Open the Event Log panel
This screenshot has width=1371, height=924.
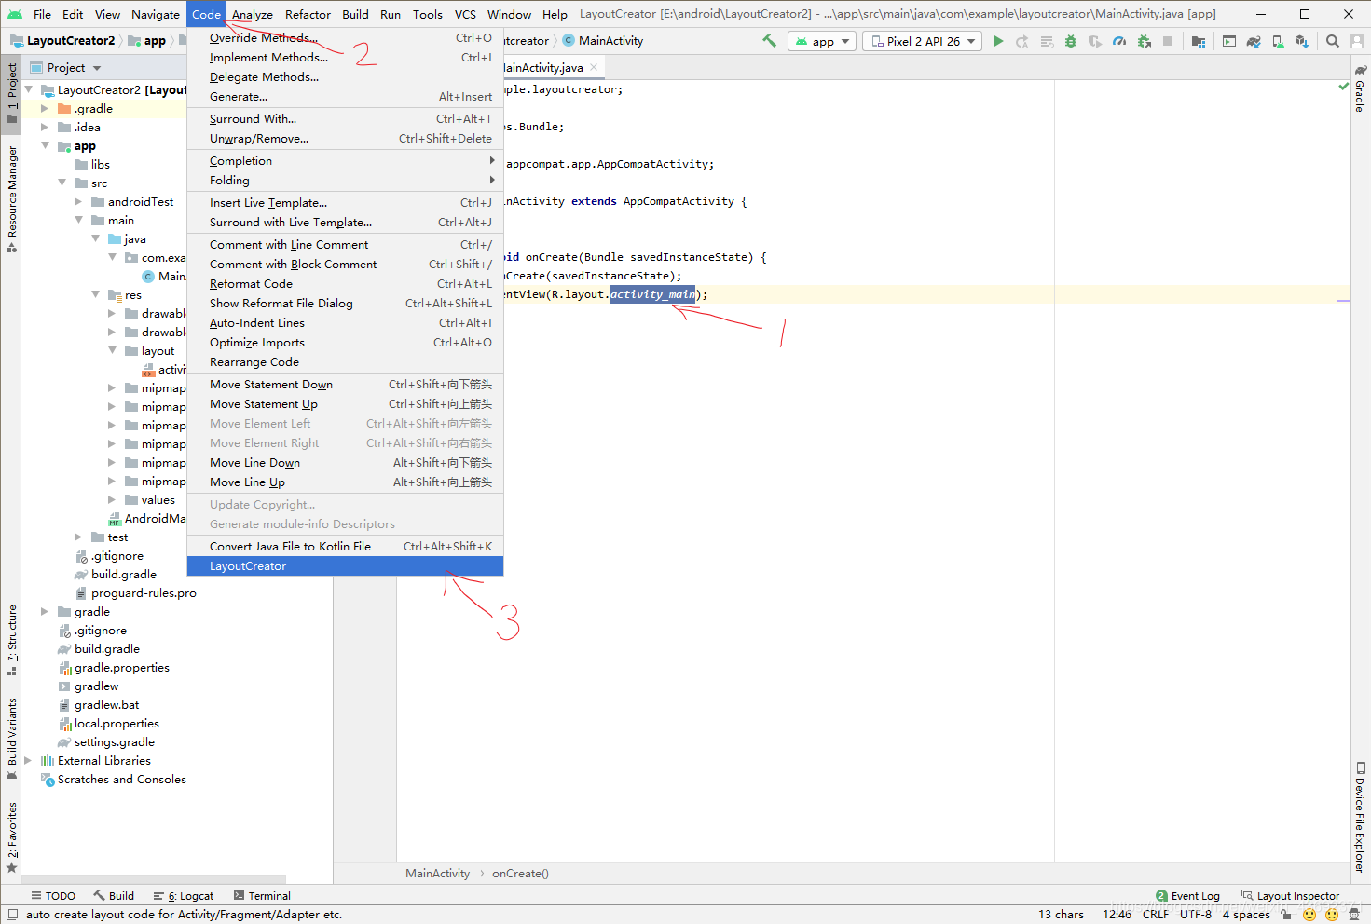[x=1187, y=896]
